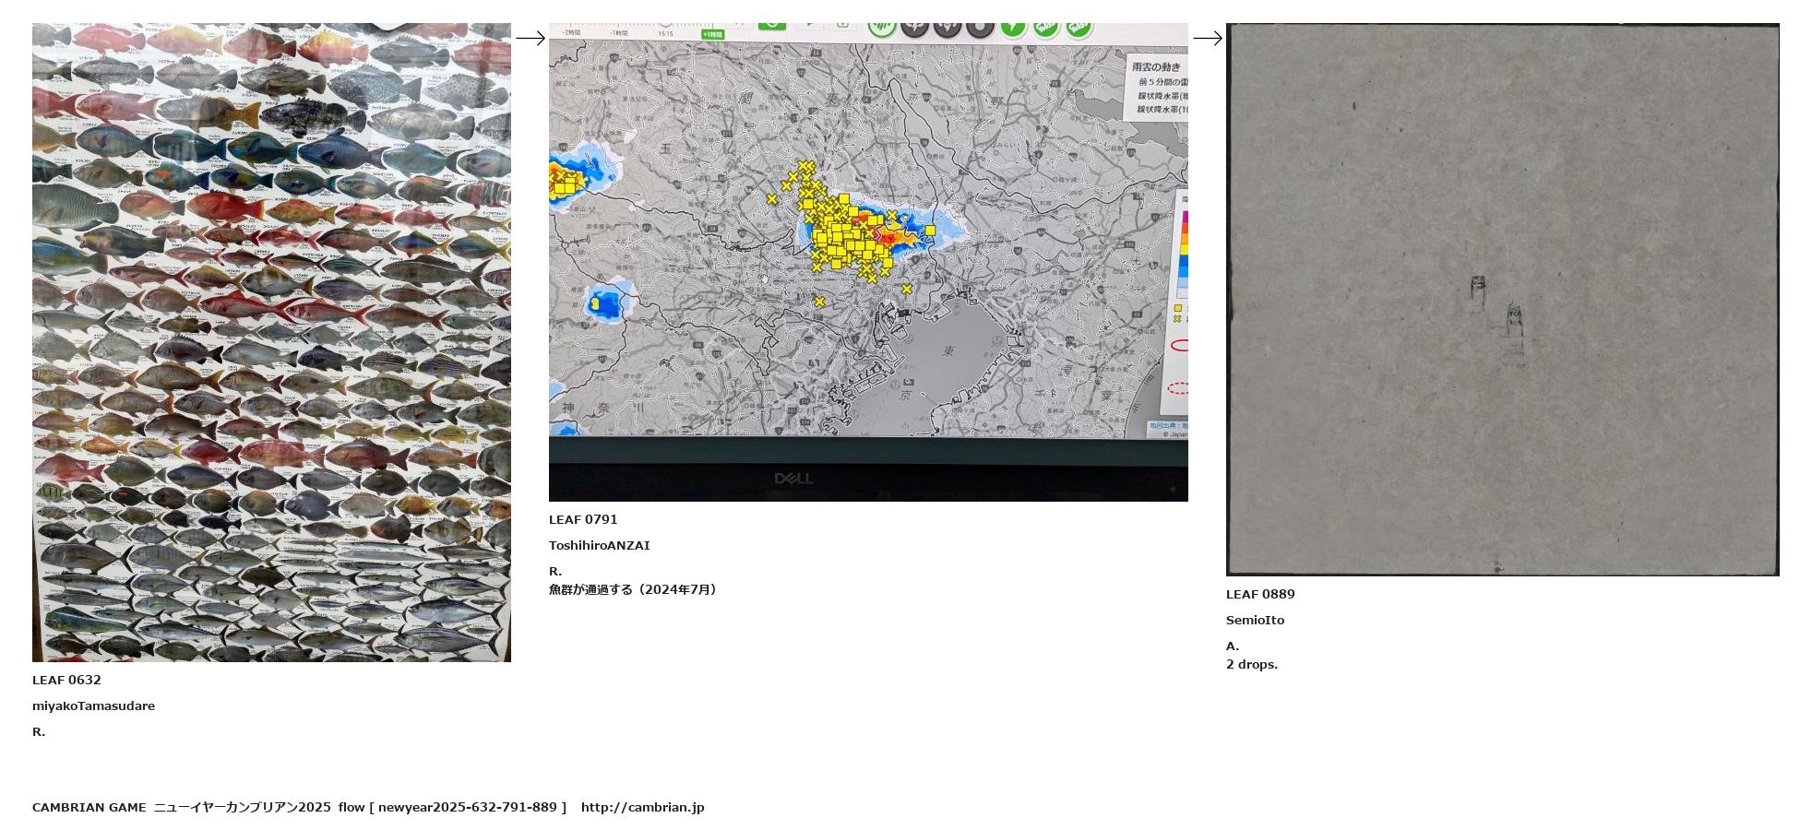
Task: Click the leftmost green round weather icon
Action: (882, 27)
